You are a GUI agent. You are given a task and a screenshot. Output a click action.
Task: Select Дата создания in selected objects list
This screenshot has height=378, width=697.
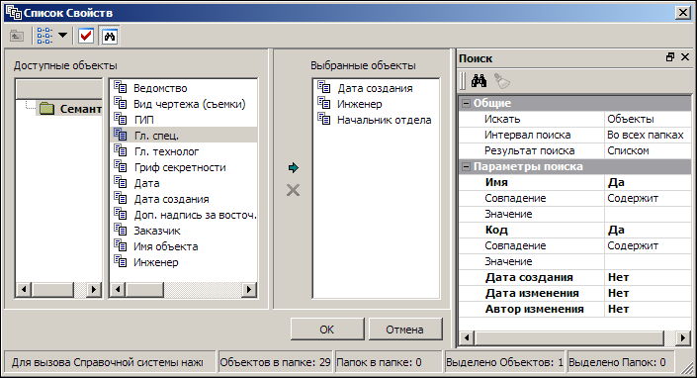pos(375,88)
